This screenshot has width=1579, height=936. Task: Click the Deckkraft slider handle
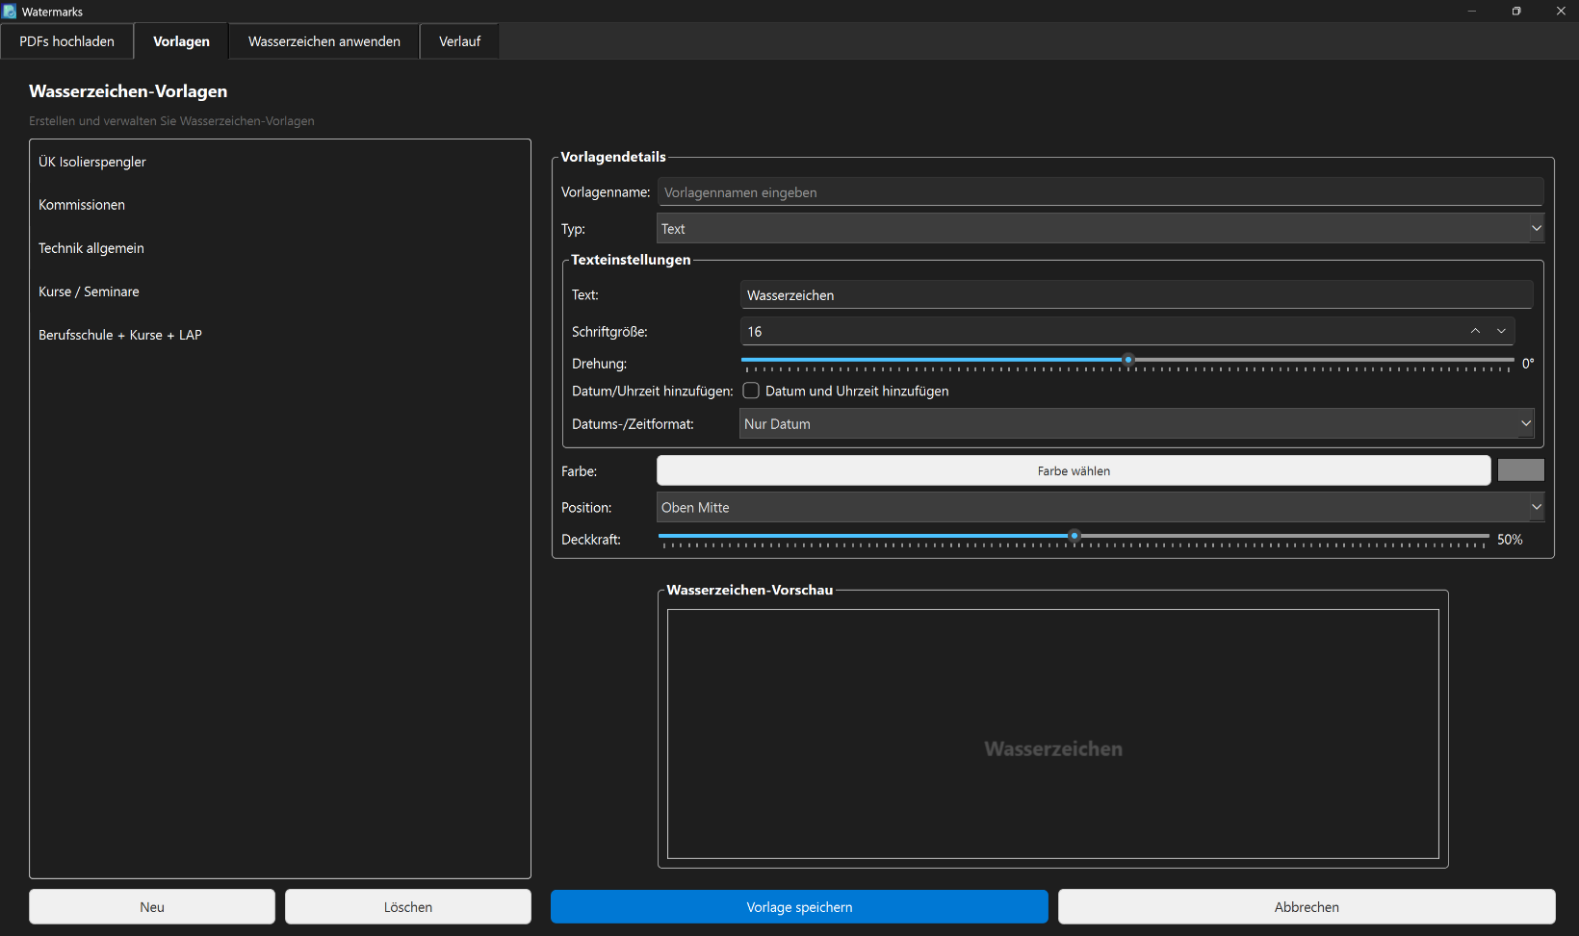(1074, 536)
